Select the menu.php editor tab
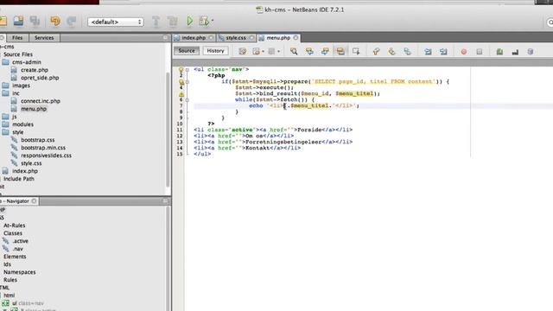Screen dimensions: 553x311 [x=278, y=38]
